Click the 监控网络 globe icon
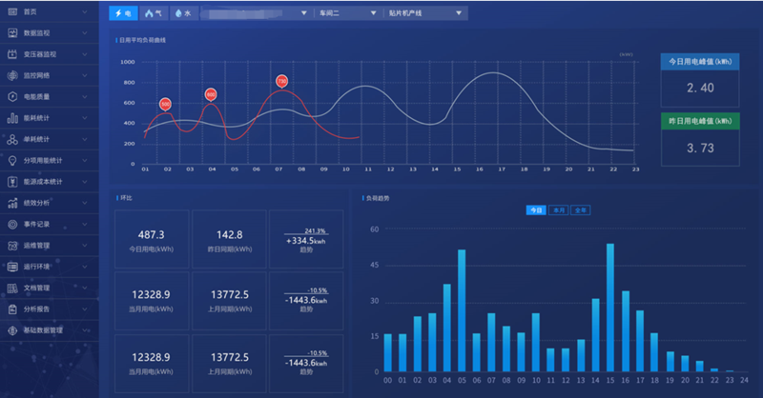Viewport: 763px width, 398px height. point(12,75)
